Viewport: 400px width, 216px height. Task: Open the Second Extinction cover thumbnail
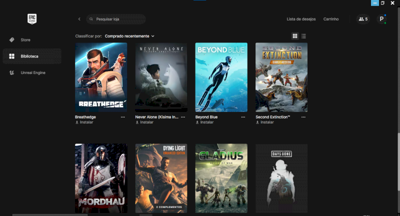click(x=281, y=77)
